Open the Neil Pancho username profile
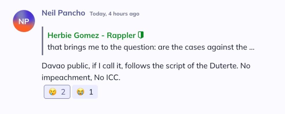This screenshot has height=114, width=285. 63,13
